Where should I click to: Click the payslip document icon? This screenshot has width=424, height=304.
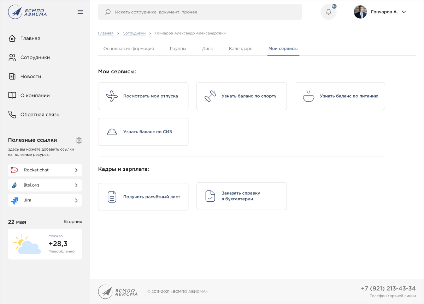(112, 197)
